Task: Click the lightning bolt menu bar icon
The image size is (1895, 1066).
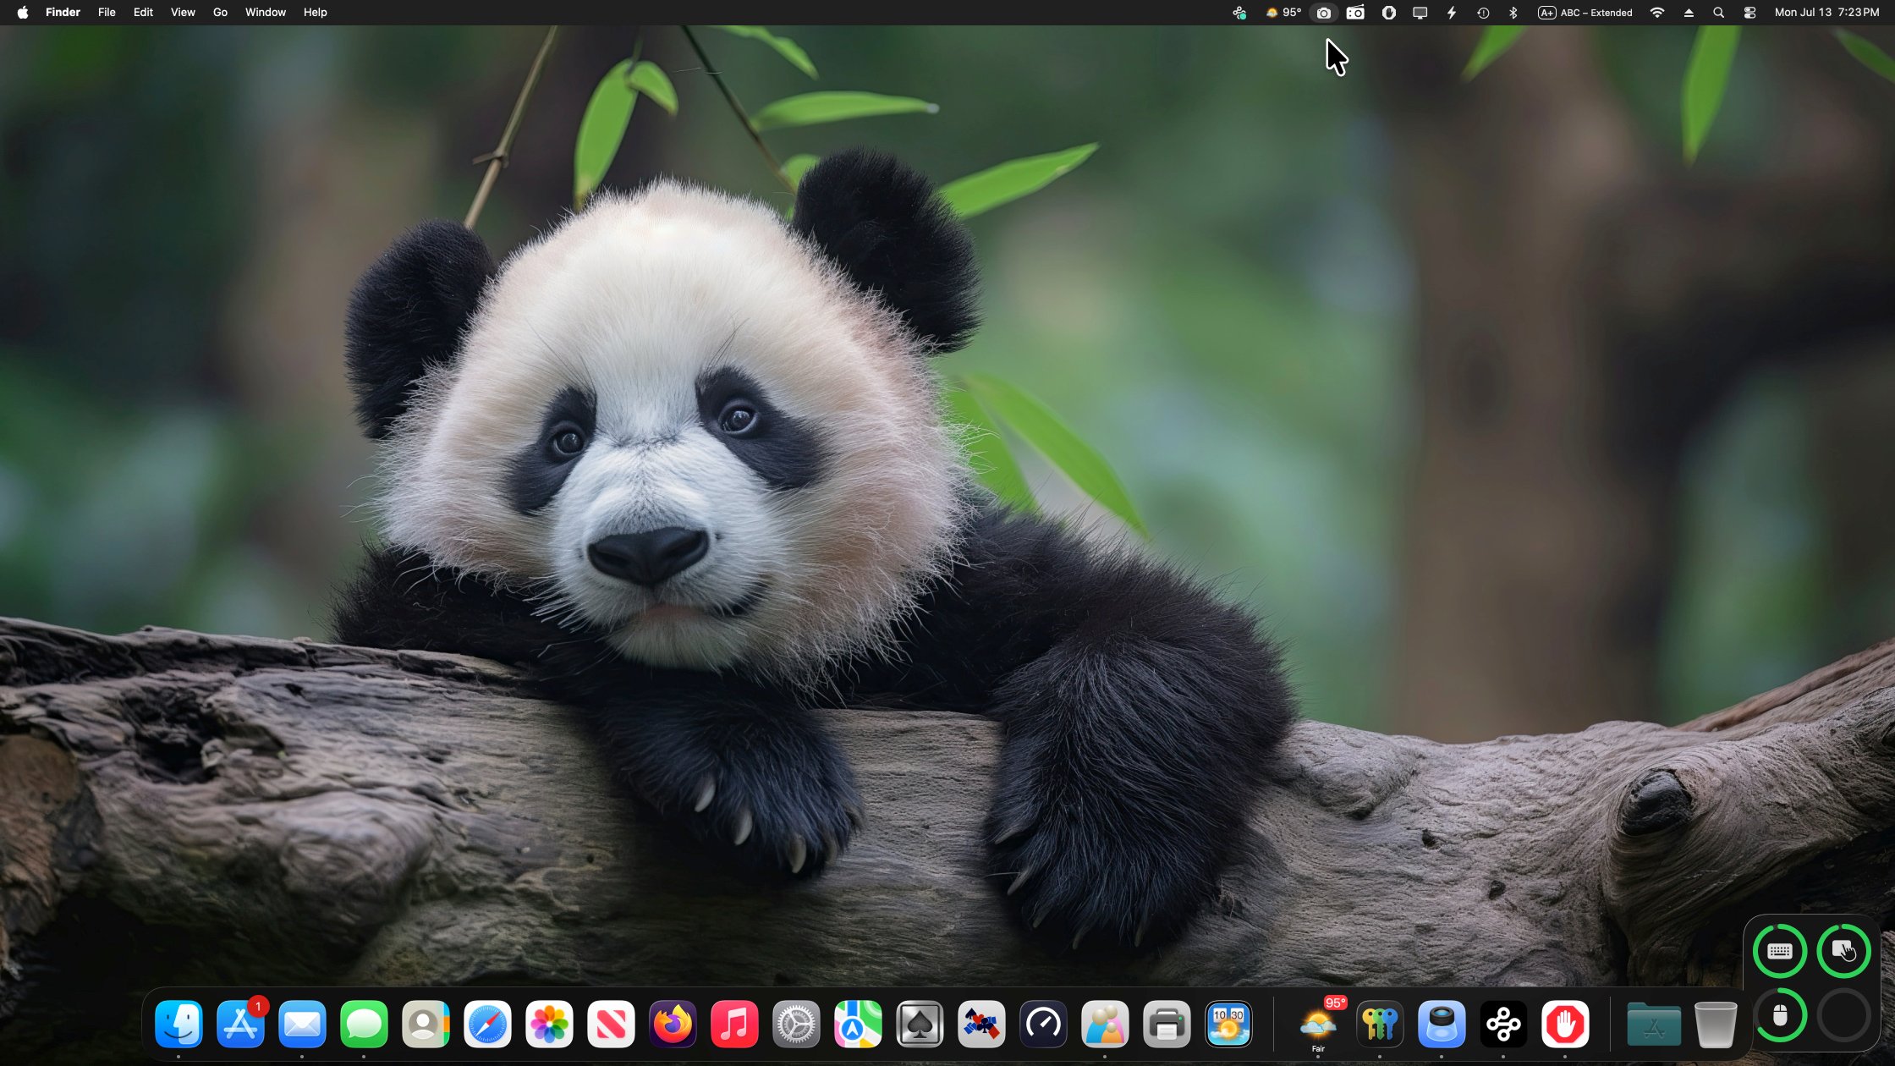Action: pos(1452,13)
